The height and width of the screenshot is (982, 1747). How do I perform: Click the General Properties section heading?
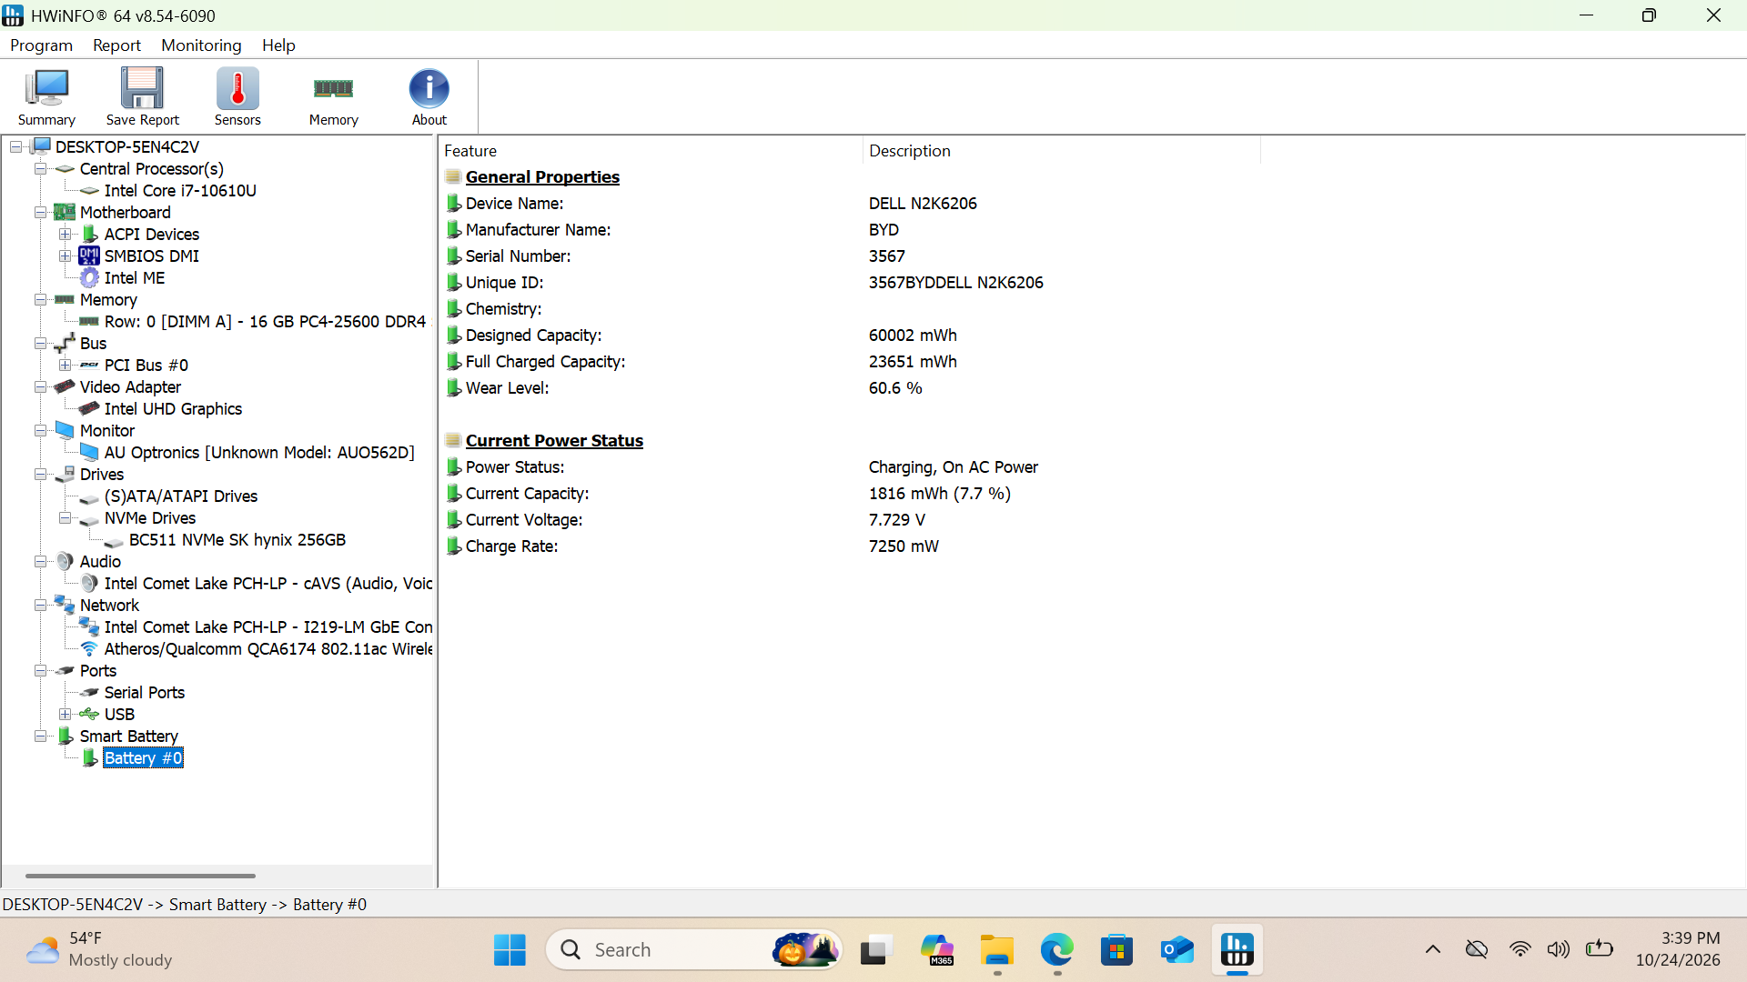542,177
